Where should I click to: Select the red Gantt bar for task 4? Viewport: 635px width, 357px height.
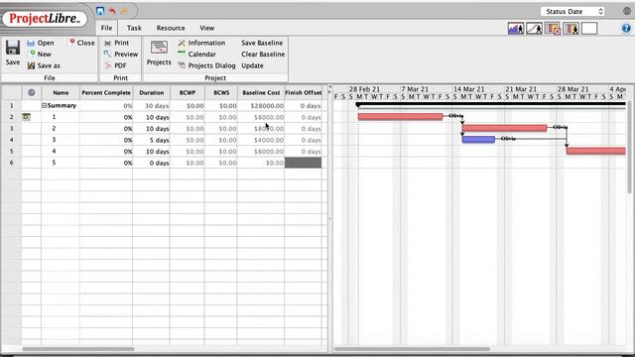click(595, 151)
